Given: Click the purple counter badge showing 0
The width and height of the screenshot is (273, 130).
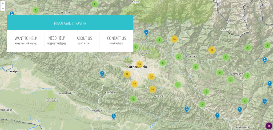Looking at the screenshot, I should (269, 126).
